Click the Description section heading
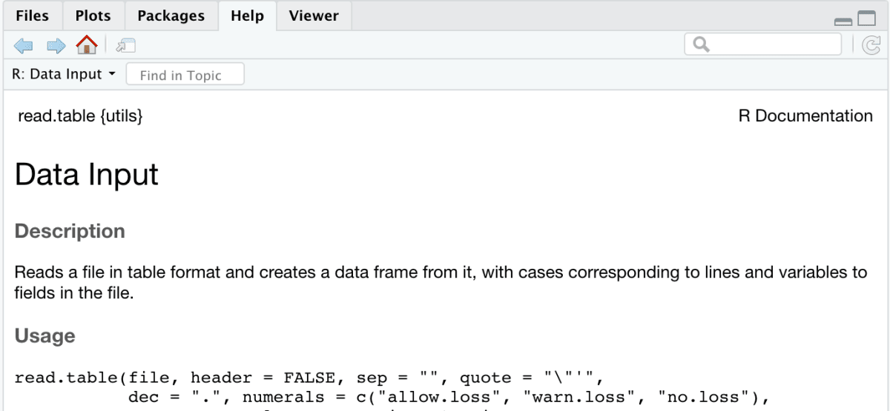The height and width of the screenshot is (411, 890). click(70, 231)
